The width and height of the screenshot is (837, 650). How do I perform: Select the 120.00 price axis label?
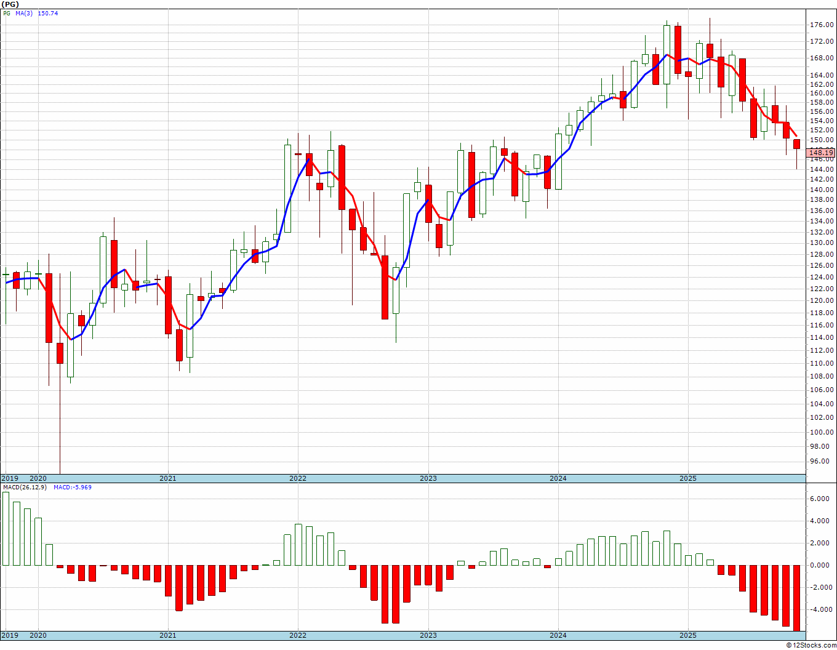(822, 301)
